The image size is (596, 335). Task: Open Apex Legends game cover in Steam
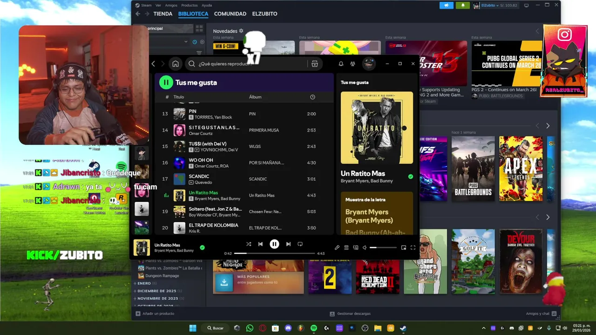pyautogui.click(x=521, y=168)
